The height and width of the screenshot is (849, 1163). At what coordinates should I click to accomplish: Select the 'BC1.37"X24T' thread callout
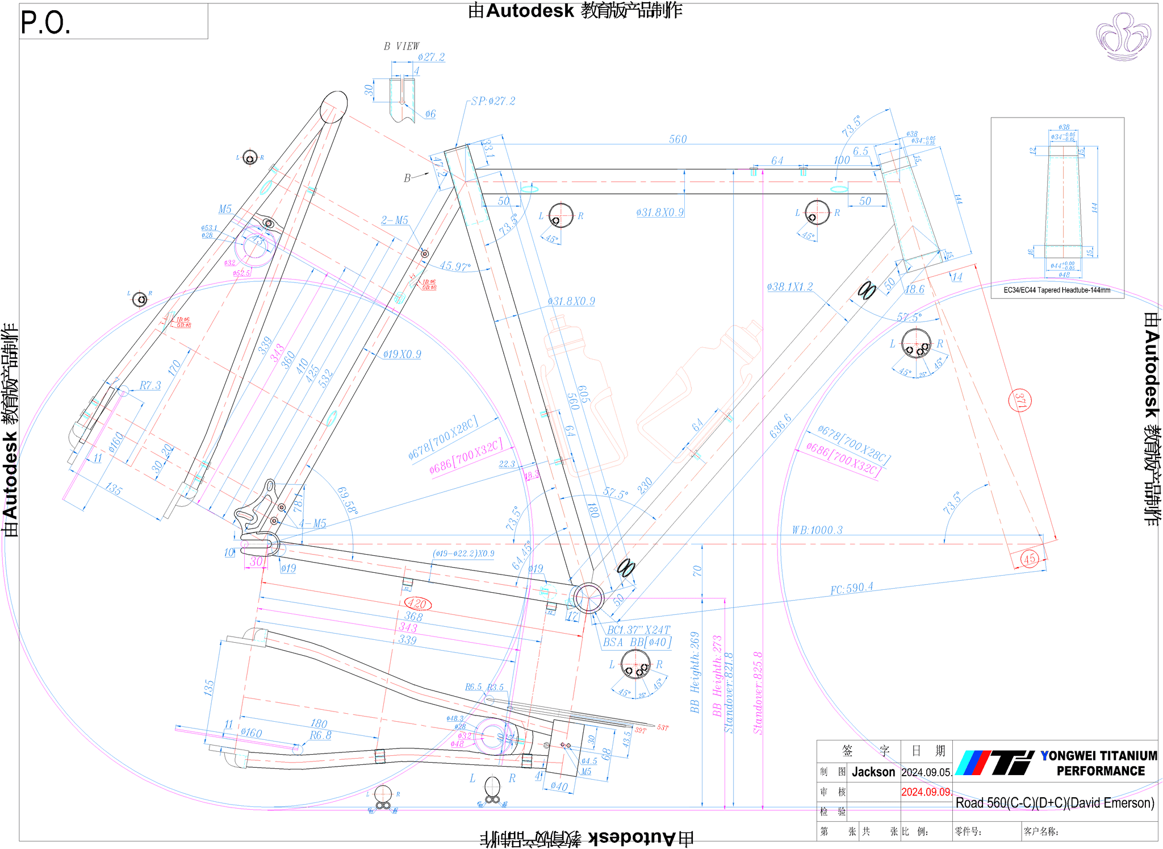638,630
